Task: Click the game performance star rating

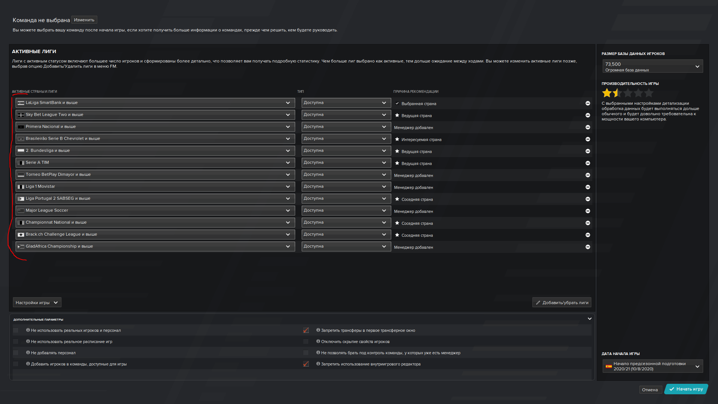Action: tap(628, 93)
